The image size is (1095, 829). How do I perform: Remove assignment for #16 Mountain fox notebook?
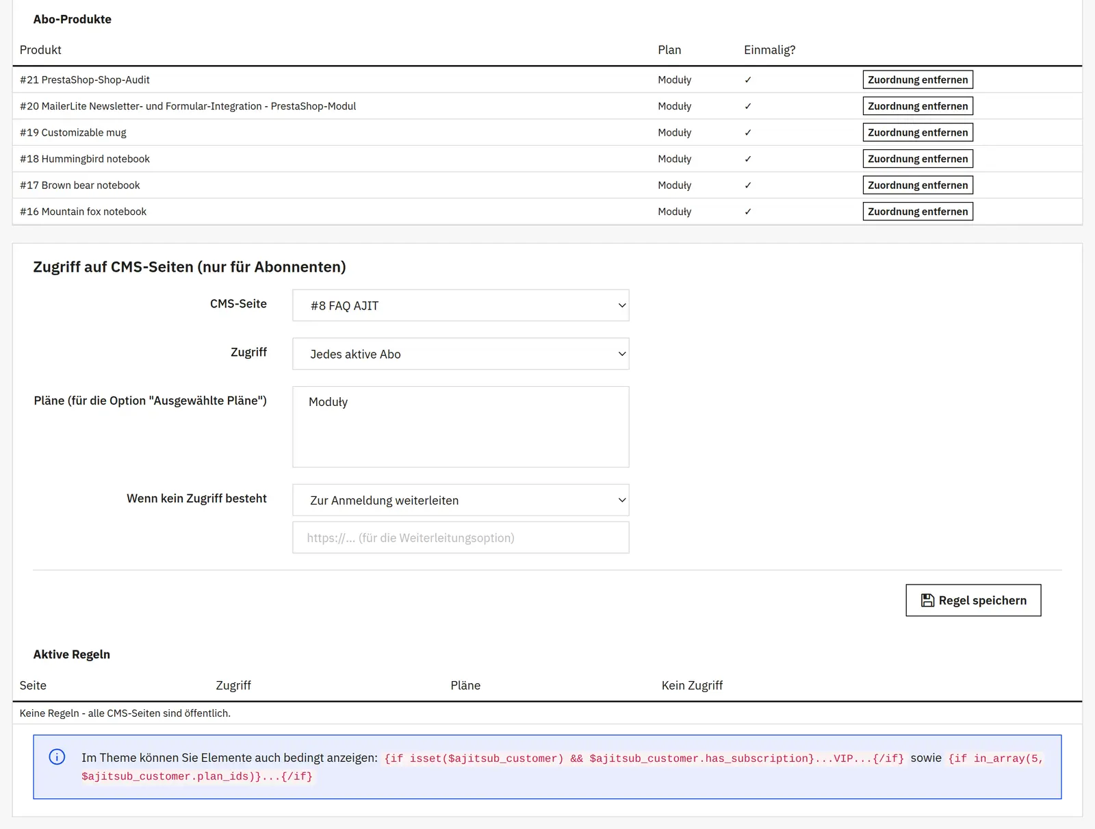[x=918, y=212]
